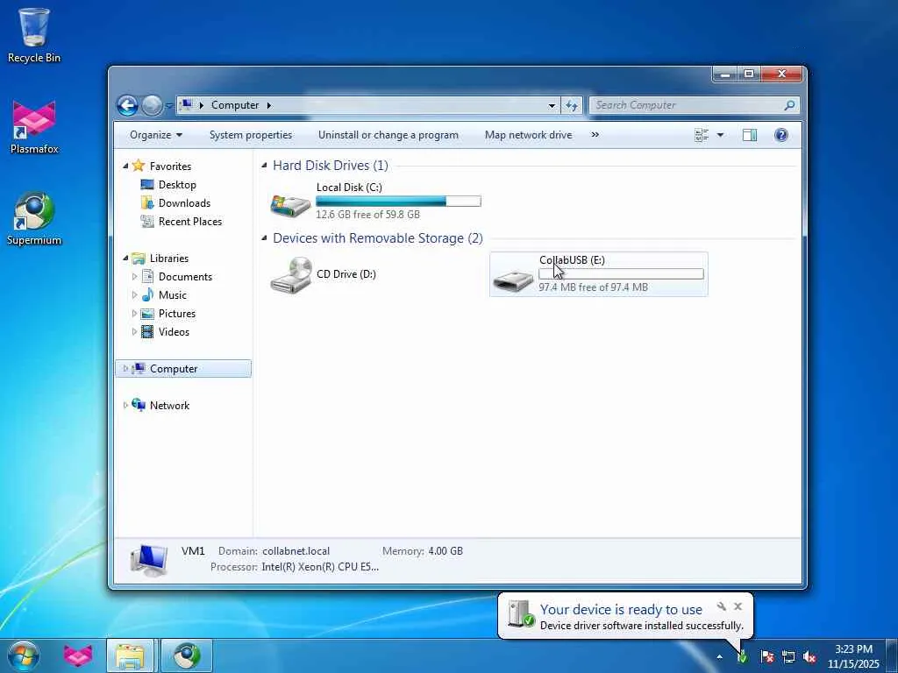The image size is (898, 673).
Task: Select the CollabUSB (E:) drive icon
Action: point(513,280)
